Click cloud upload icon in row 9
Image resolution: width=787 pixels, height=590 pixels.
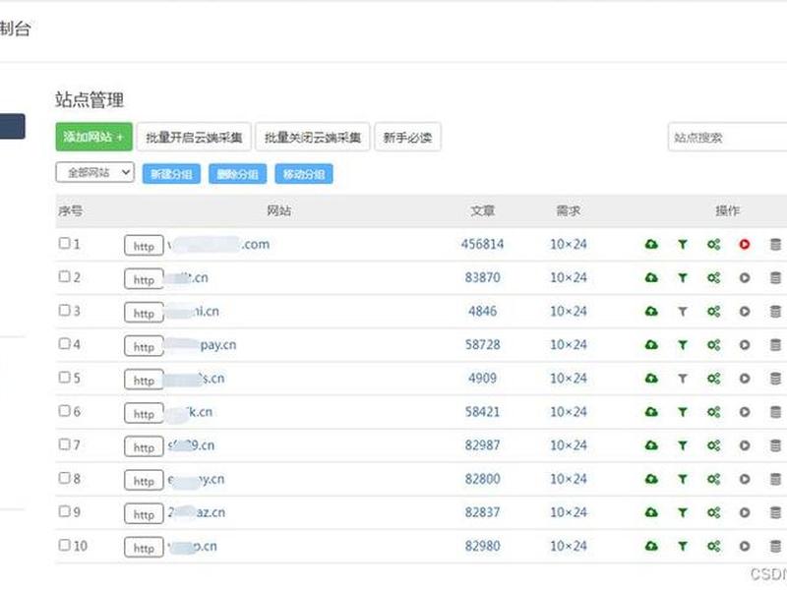pos(651,512)
